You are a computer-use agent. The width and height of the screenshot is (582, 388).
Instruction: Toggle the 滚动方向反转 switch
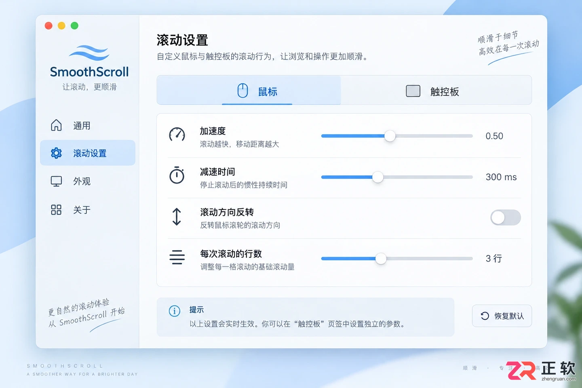pyautogui.click(x=506, y=217)
